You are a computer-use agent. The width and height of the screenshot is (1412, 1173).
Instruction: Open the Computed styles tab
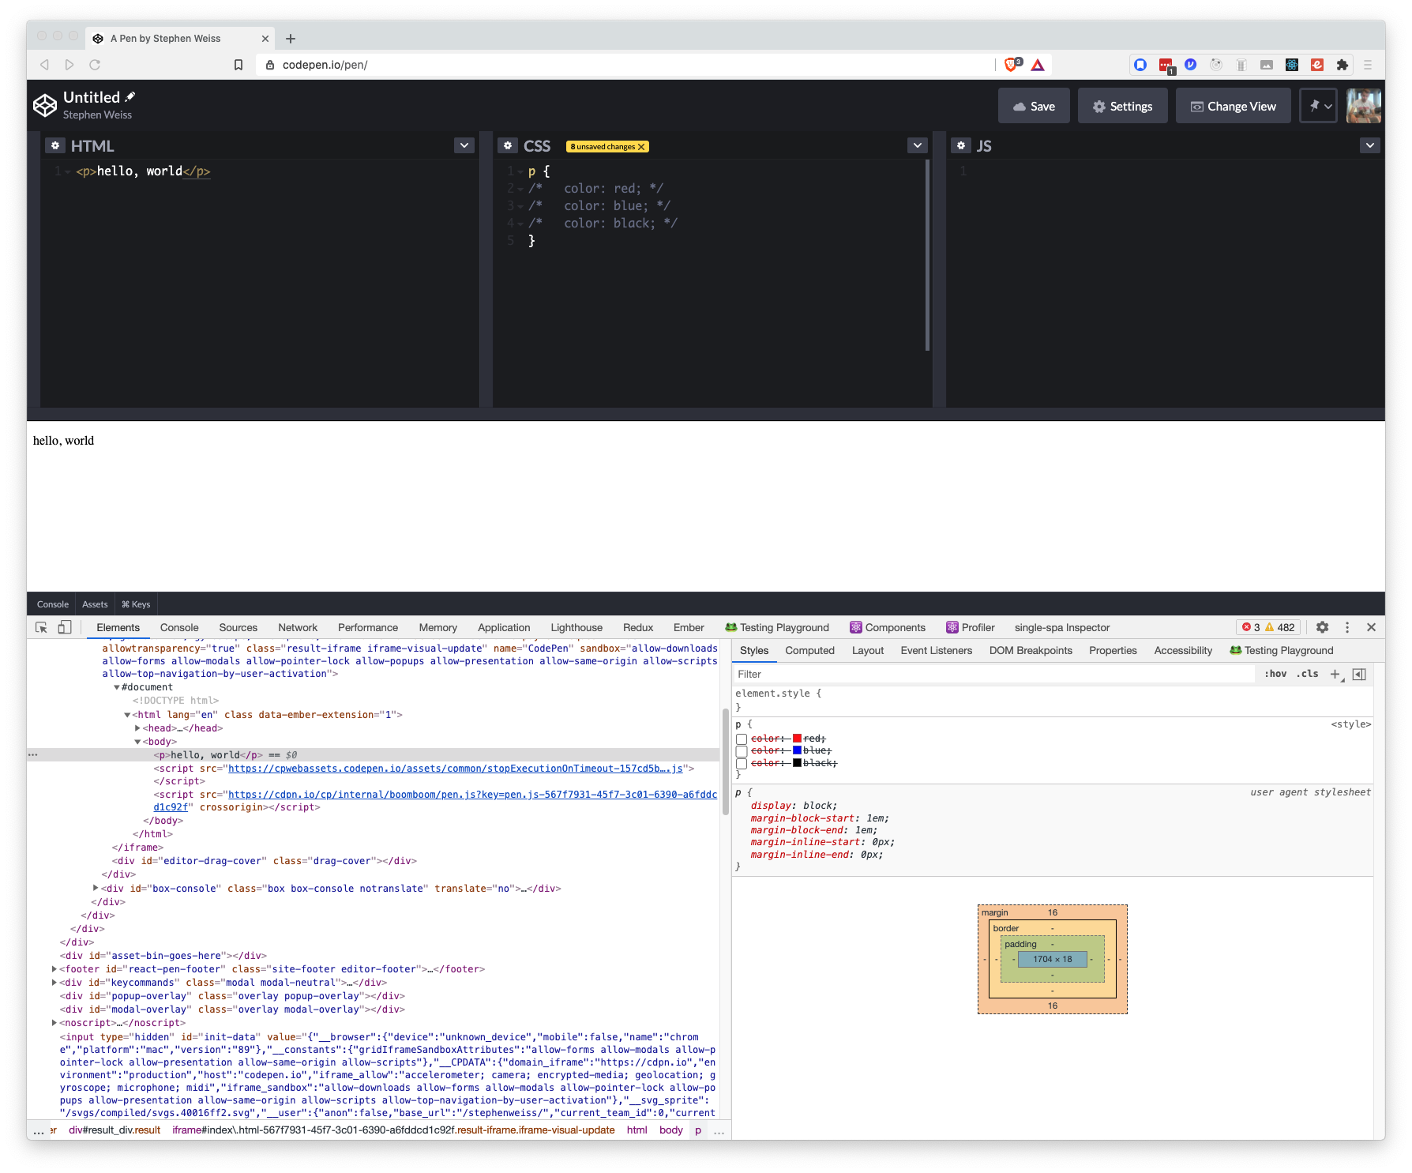coord(809,650)
